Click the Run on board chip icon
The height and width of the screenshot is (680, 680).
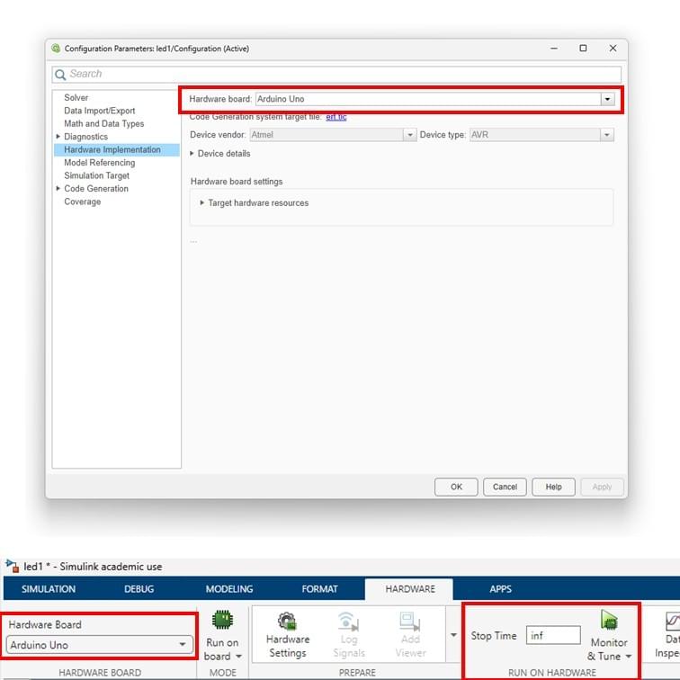[222, 621]
